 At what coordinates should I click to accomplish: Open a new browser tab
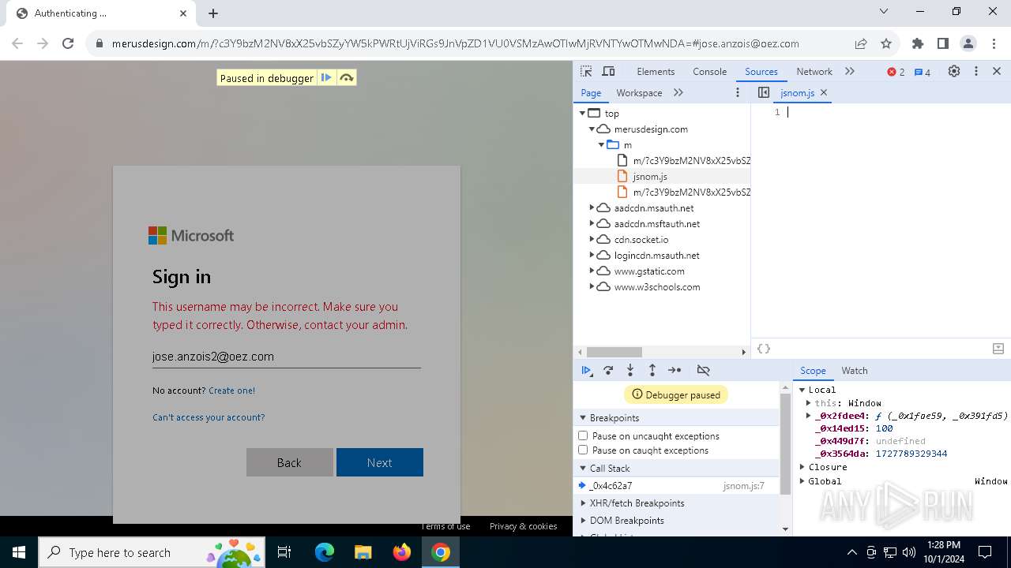coord(213,13)
